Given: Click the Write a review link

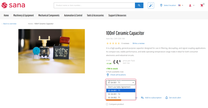Looking at the screenshot, I should pos(138,43).
